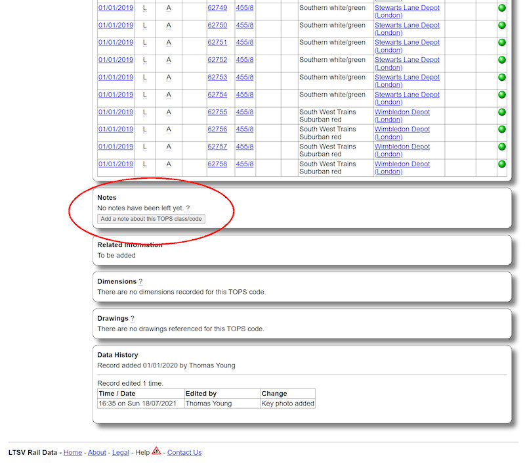Click the green status dot for vehicle 62752
The height and width of the screenshot is (464, 525).
(x=502, y=60)
